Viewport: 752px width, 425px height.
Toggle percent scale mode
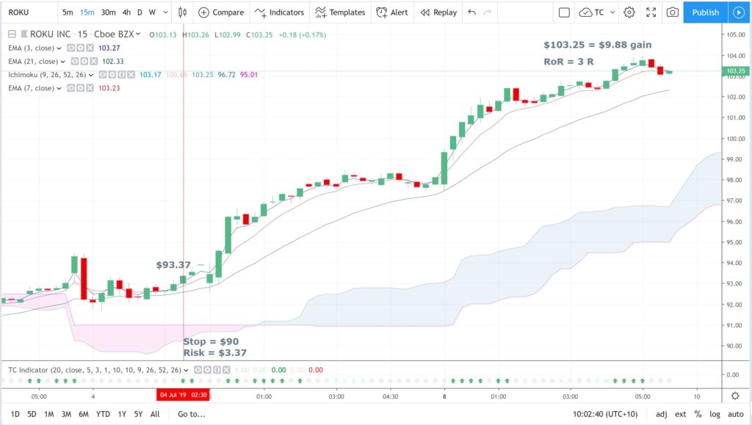coord(698,414)
